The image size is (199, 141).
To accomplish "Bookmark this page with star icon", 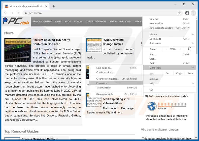I will coord(179,13).
